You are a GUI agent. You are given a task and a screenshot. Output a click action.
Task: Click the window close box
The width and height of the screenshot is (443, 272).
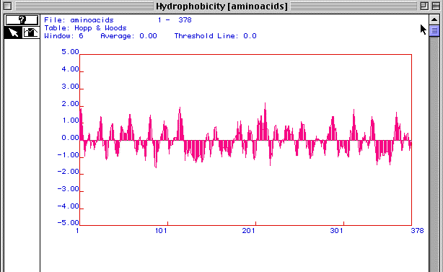(x=8, y=6)
